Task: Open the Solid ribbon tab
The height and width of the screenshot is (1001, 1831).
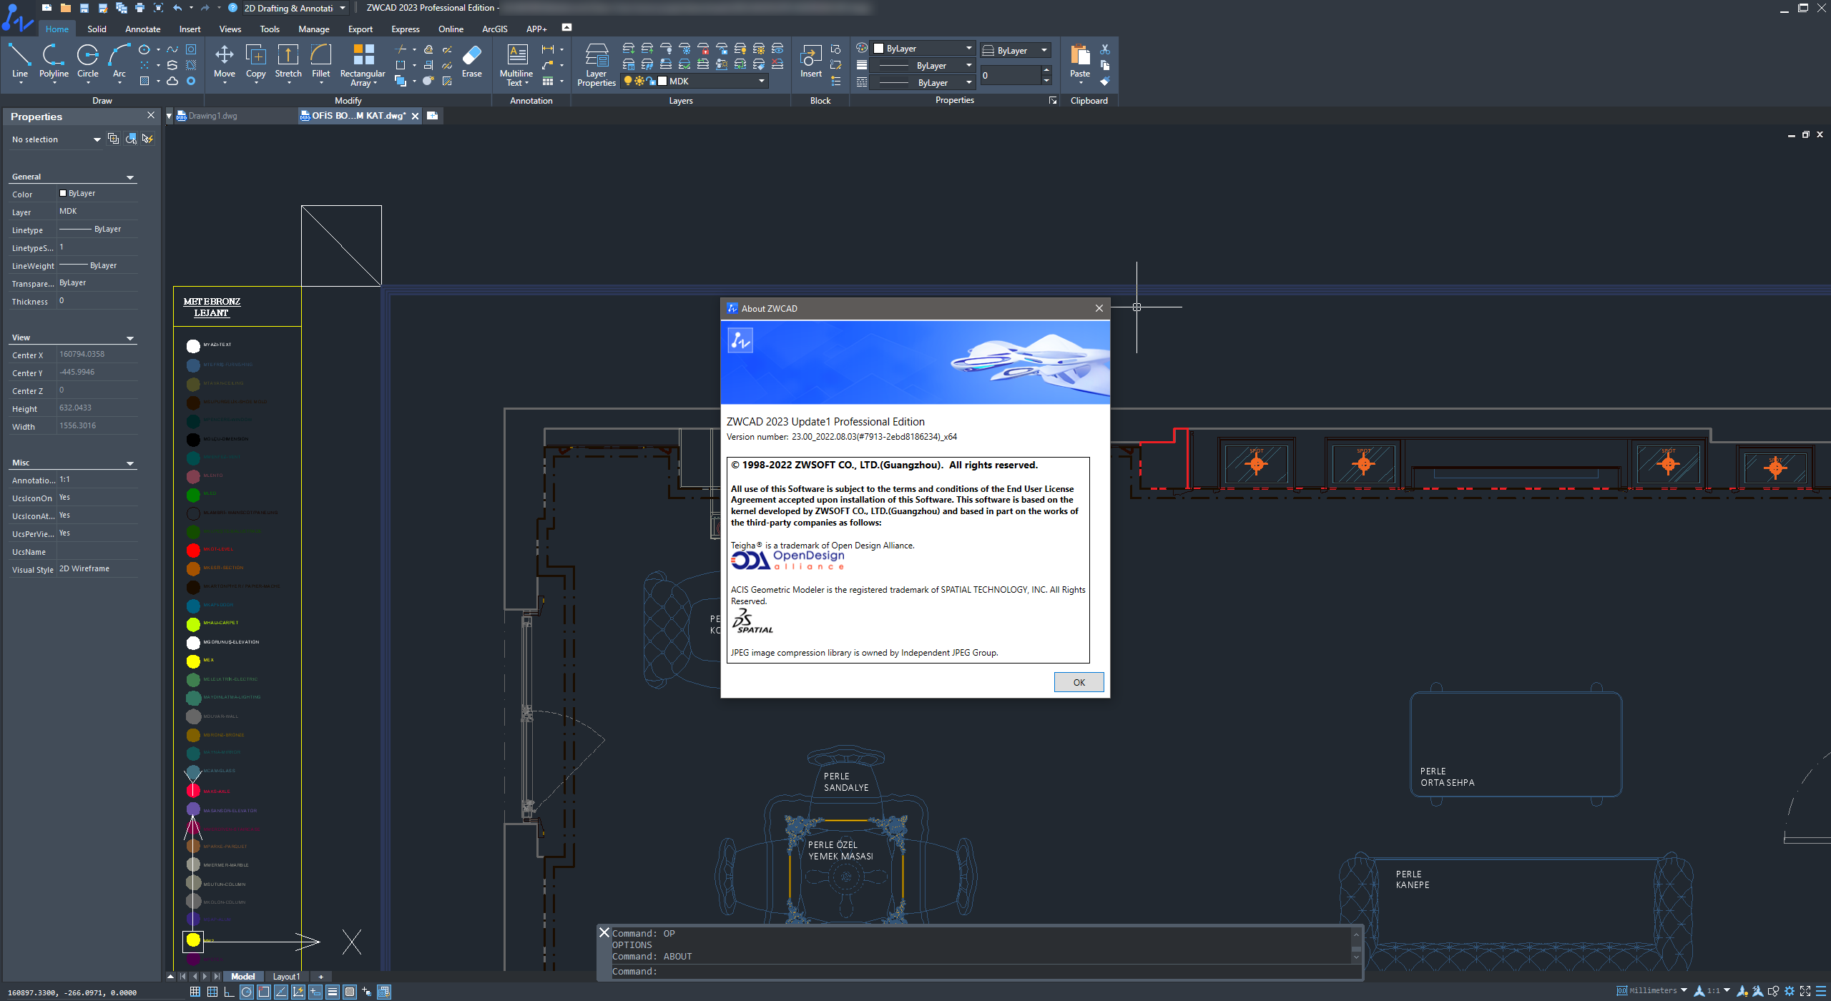Action: pyautogui.click(x=97, y=29)
